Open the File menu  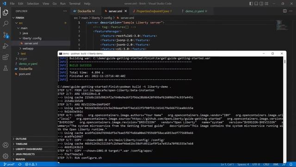pyautogui.click(x=12, y=4)
